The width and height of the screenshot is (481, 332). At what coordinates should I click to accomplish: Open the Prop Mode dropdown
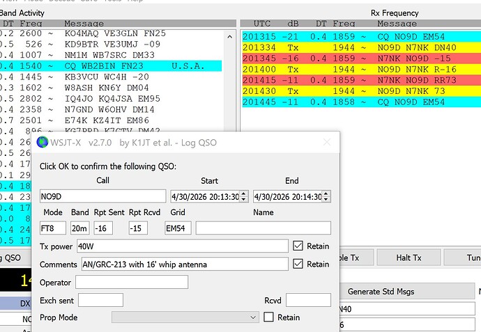(x=185, y=317)
